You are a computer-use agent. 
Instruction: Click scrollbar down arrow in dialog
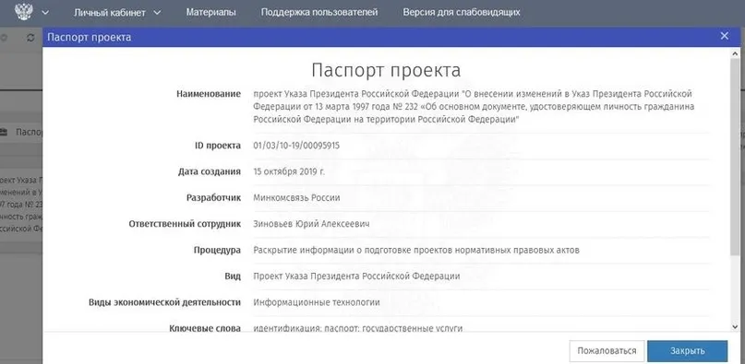(x=736, y=326)
